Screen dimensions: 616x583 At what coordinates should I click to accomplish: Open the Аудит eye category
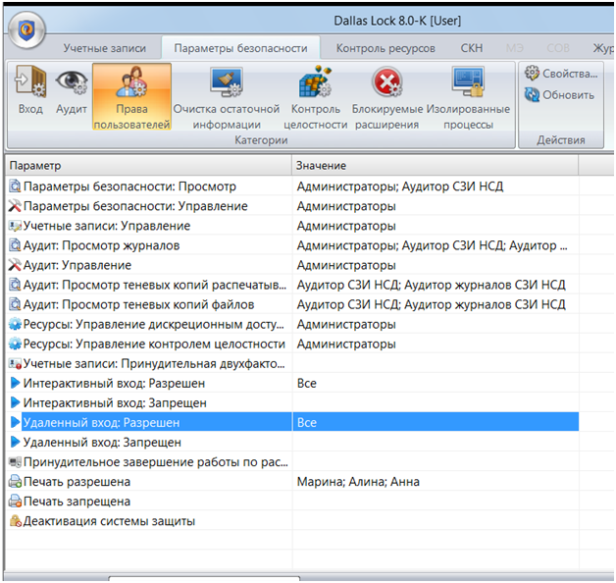71,90
